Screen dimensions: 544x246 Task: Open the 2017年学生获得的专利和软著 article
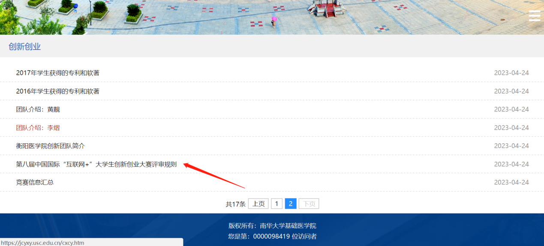coord(58,73)
